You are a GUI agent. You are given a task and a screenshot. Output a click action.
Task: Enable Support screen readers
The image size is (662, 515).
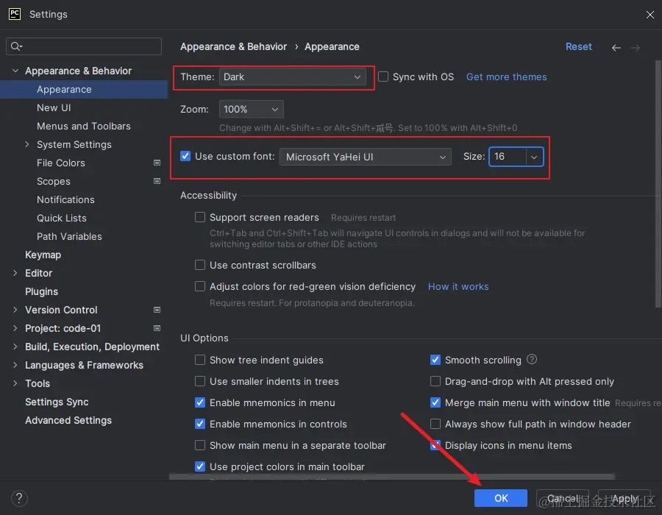199,217
